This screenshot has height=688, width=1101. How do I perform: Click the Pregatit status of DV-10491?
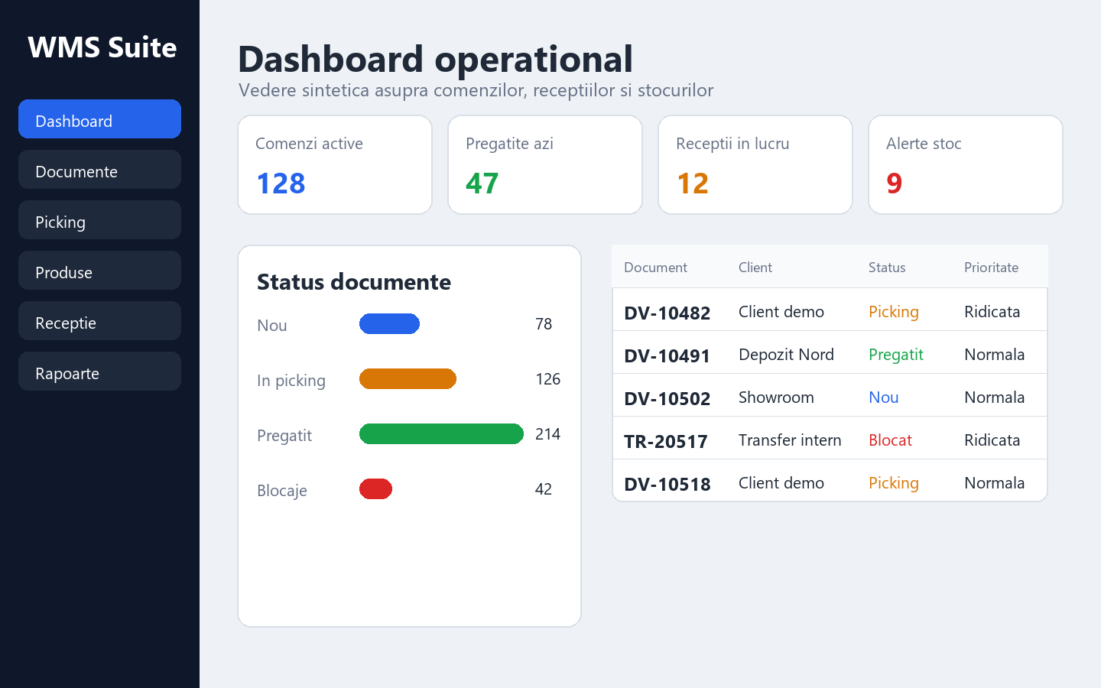pyautogui.click(x=896, y=355)
